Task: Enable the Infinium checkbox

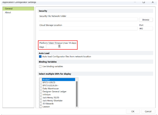Action: point(40,95)
